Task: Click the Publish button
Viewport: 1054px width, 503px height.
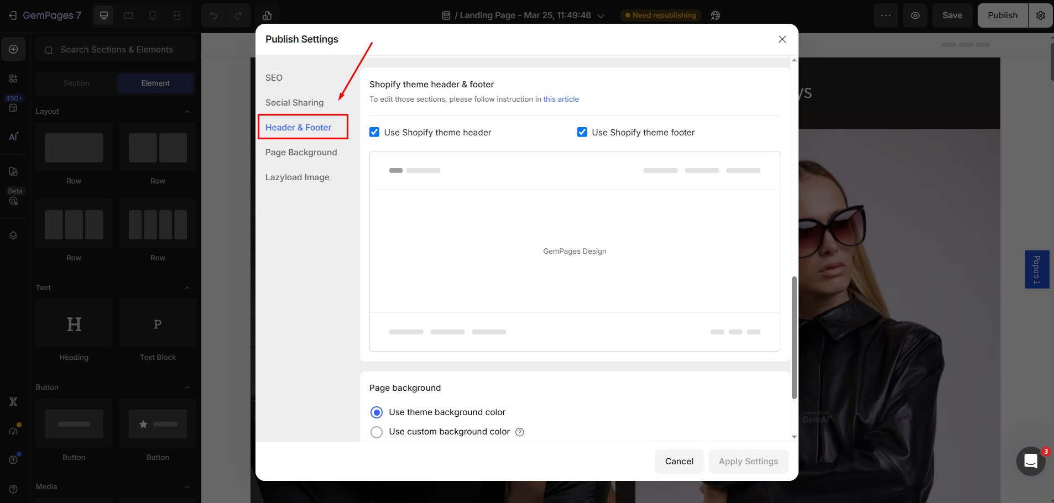Action: point(1003,15)
